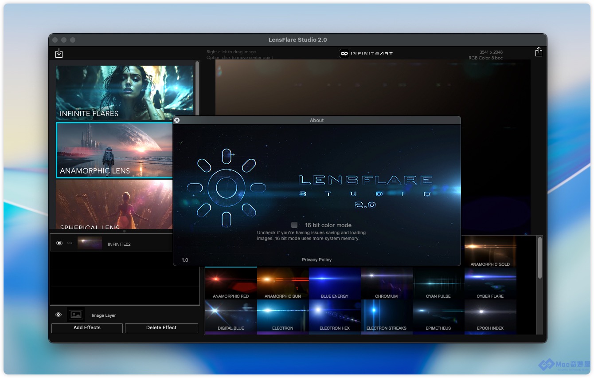Viewport: 594px width, 378px height.
Task: Click the link icon on INFINITE02 layer
Action: click(70, 243)
